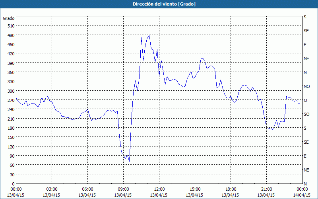Click the 240 y-axis value
Viewport: 318px width, 199px height.
point(11,109)
